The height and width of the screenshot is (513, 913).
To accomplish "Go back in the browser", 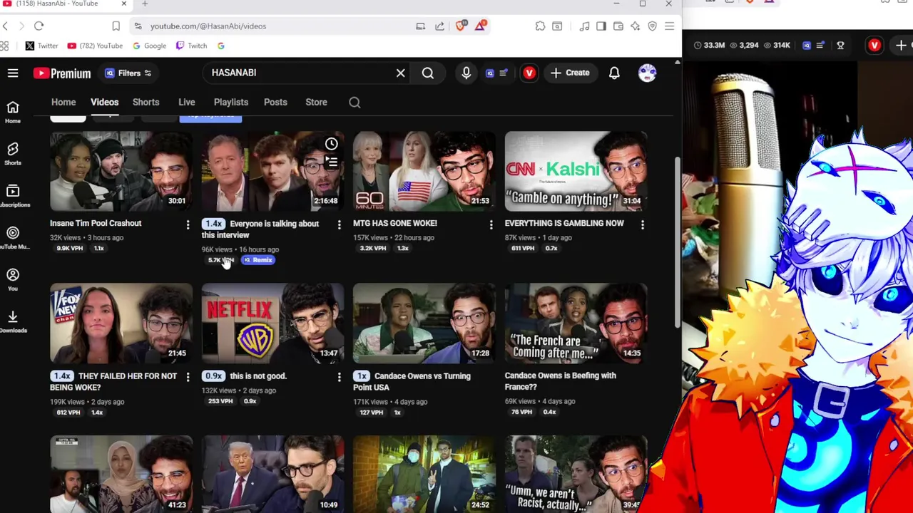I will pyautogui.click(x=5, y=26).
